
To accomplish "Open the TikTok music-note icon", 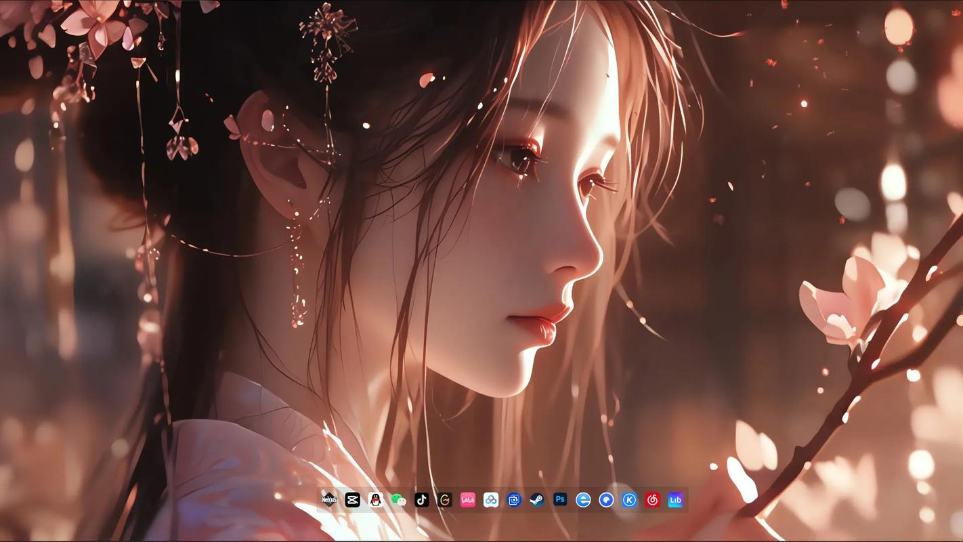I will click(x=421, y=500).
